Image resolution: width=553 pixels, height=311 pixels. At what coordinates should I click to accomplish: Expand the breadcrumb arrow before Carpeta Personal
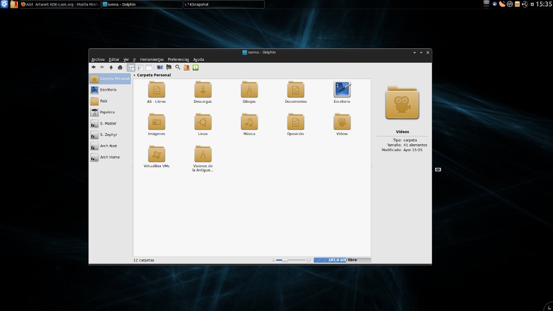135,75
